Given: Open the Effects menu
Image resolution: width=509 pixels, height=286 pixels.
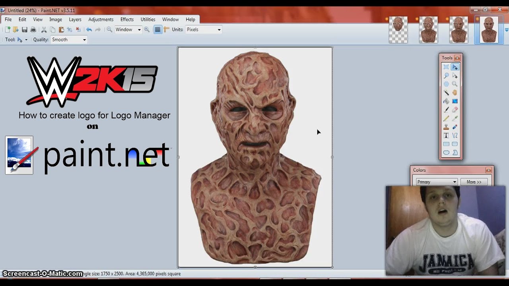Looking at the screenshot, I should click(127, 19).
